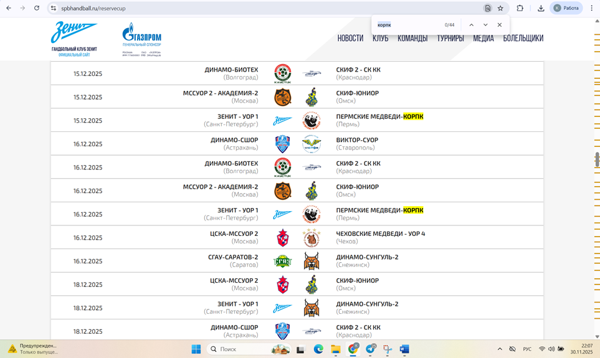Click the taskbar Поиск search box
Image resolution: width=600 pixels, height=358 pixels.
(x=249, y=349)
